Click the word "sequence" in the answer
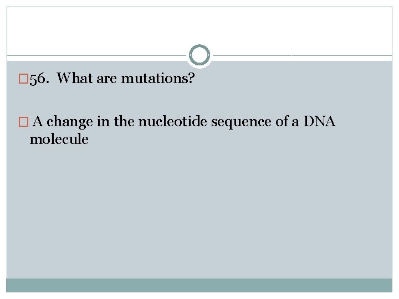This screenshot has height=299, width=399. pos(245,122)
